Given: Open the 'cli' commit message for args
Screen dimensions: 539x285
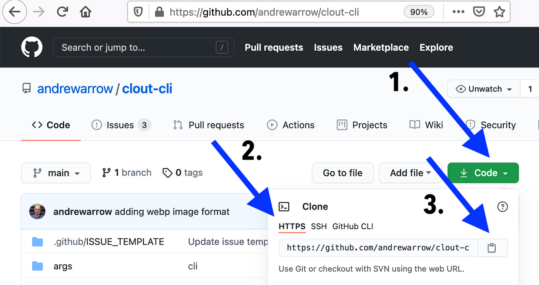Looking at the screenshot, I should [x=193, y=266].
